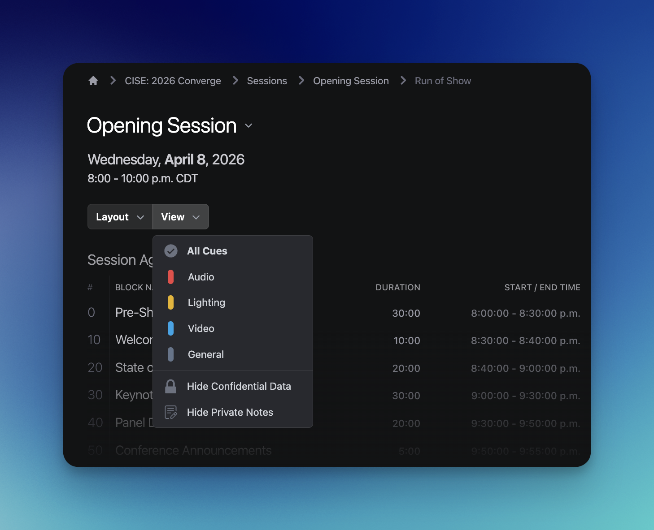654x530 pixels.
Task: Click the private notes document icon
Action: click(170, 412)
